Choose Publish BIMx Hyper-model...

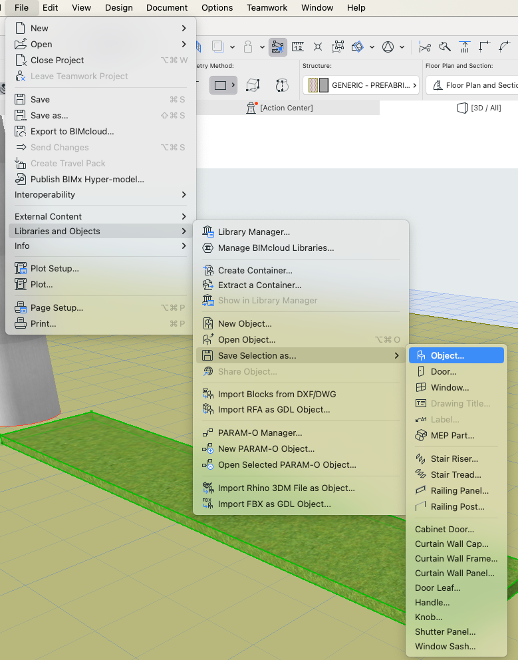pos(100,180)
